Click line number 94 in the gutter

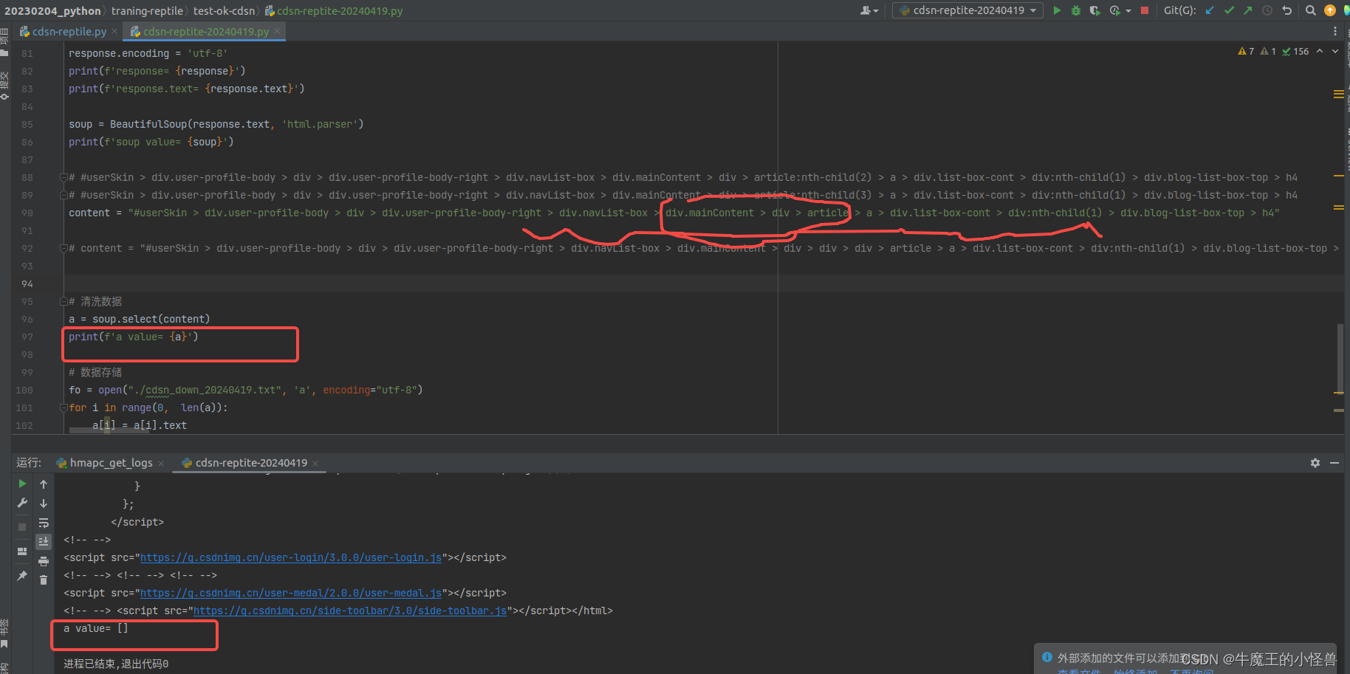pyautogui.click(x=27, y=283)
